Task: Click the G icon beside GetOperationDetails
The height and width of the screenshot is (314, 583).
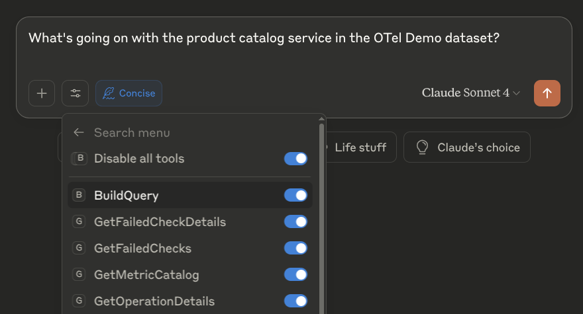Action: coord(79,301)
